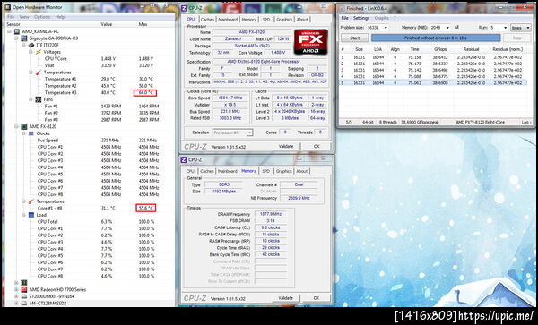Click the AMD FX-8120 processor icon
Screen dimensions: 538x325
coord(24,126)
